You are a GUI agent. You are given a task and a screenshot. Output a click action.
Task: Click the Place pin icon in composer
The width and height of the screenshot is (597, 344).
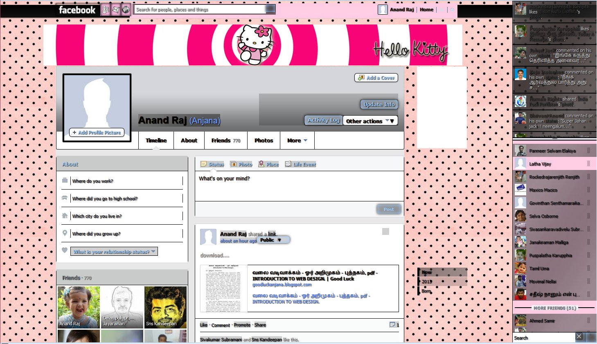click(261, 164)
